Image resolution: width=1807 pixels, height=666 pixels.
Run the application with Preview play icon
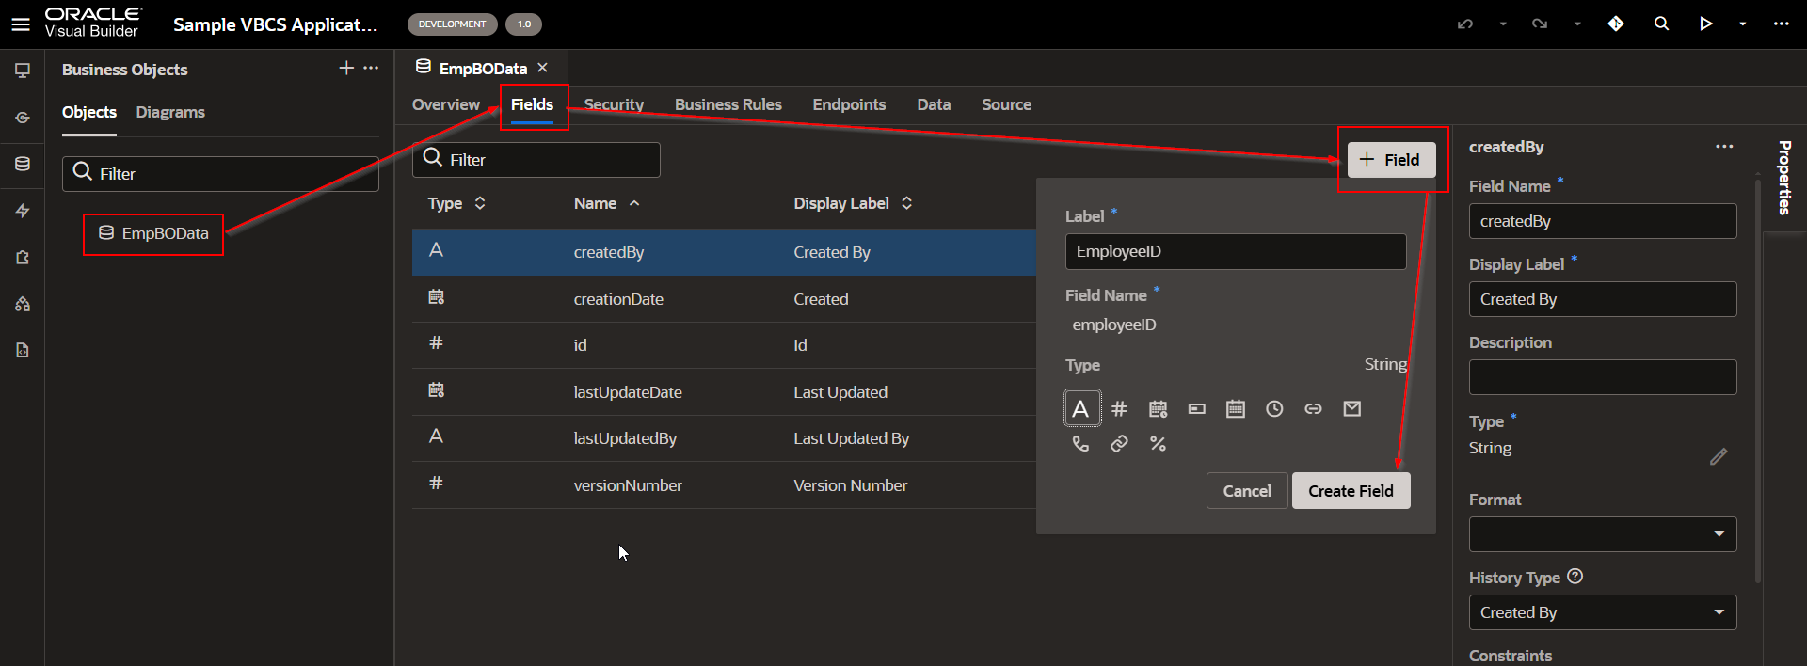pos(1705,24)
